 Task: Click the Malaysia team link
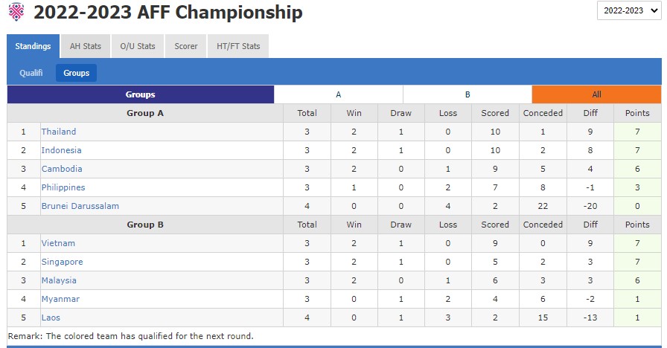59,280
